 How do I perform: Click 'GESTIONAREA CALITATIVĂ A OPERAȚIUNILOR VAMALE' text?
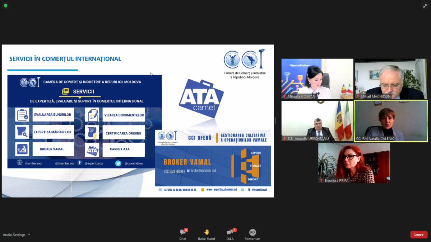point(244,137)
